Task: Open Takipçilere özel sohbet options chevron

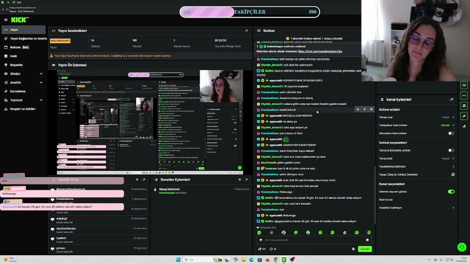Action: pos(453,125)
